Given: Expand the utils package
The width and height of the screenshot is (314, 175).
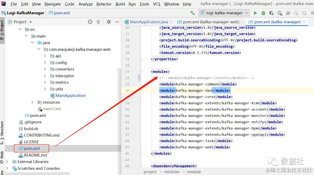Looking at the screenshot, I should (x=45, y=89).
